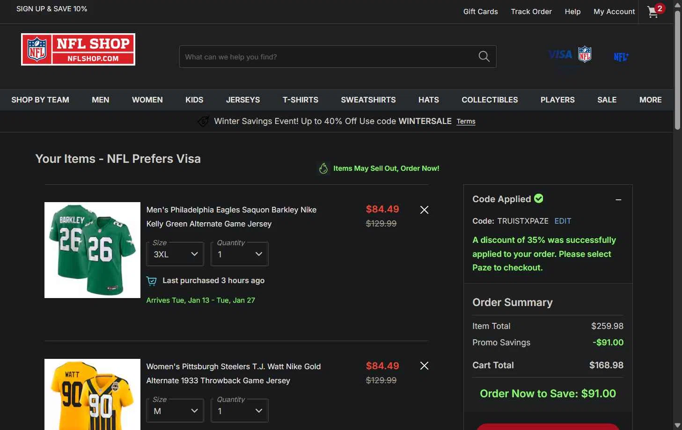Open the Men menu
Screen dimensions: 682x430
coord(101,100)
